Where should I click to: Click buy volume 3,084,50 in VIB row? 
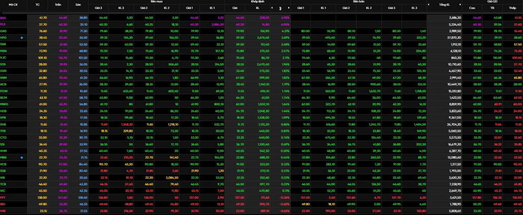tap(173, 178)
